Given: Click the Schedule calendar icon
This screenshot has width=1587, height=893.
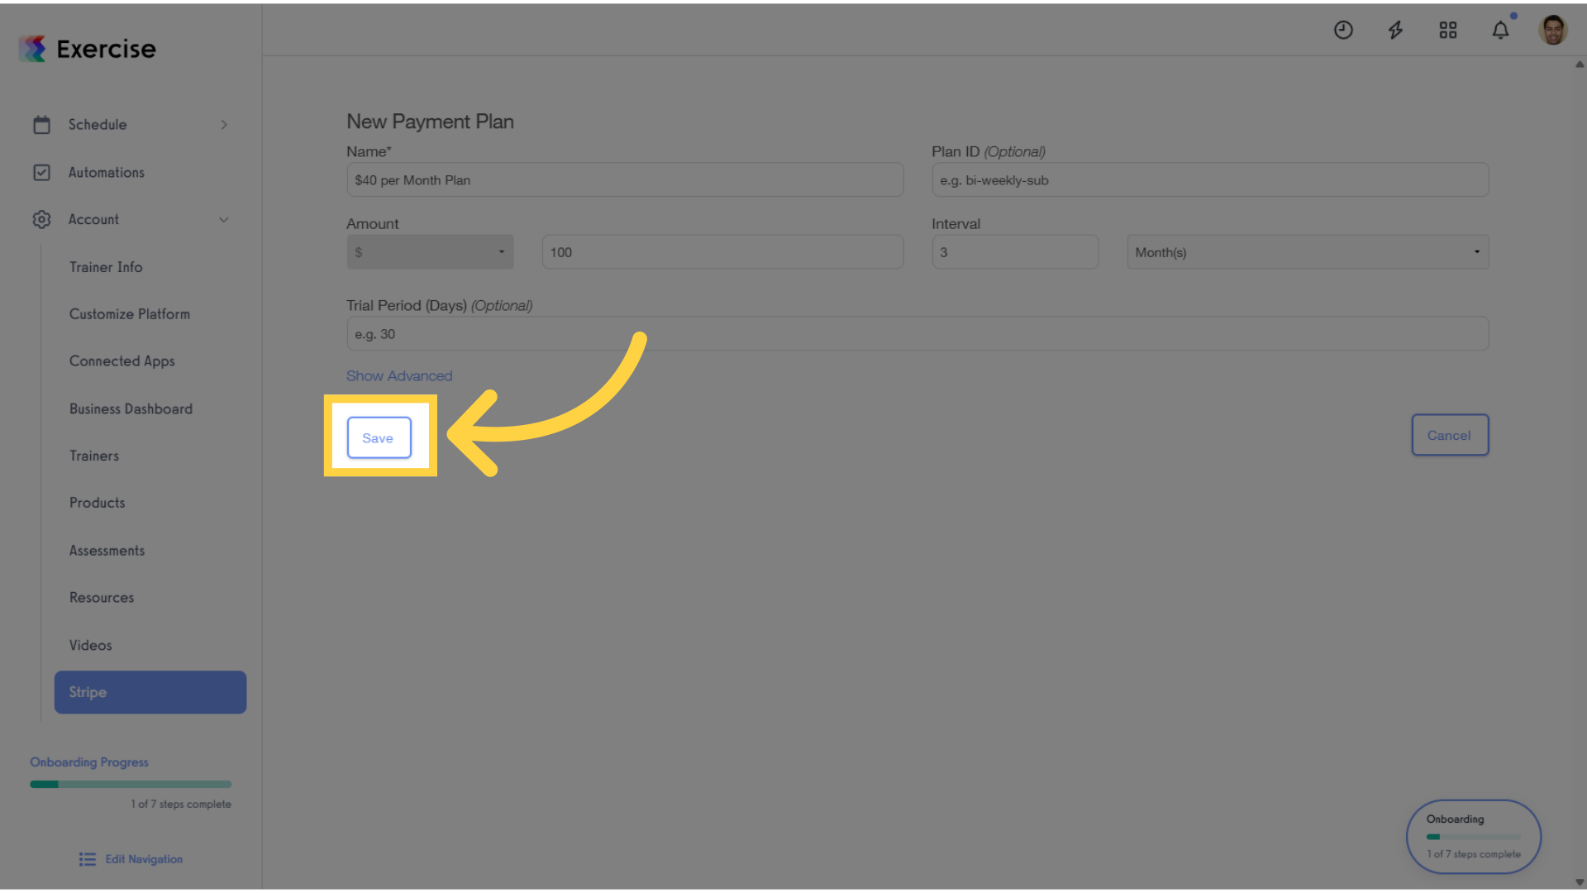Looking at the screenshot, I should tap(41, 125).
